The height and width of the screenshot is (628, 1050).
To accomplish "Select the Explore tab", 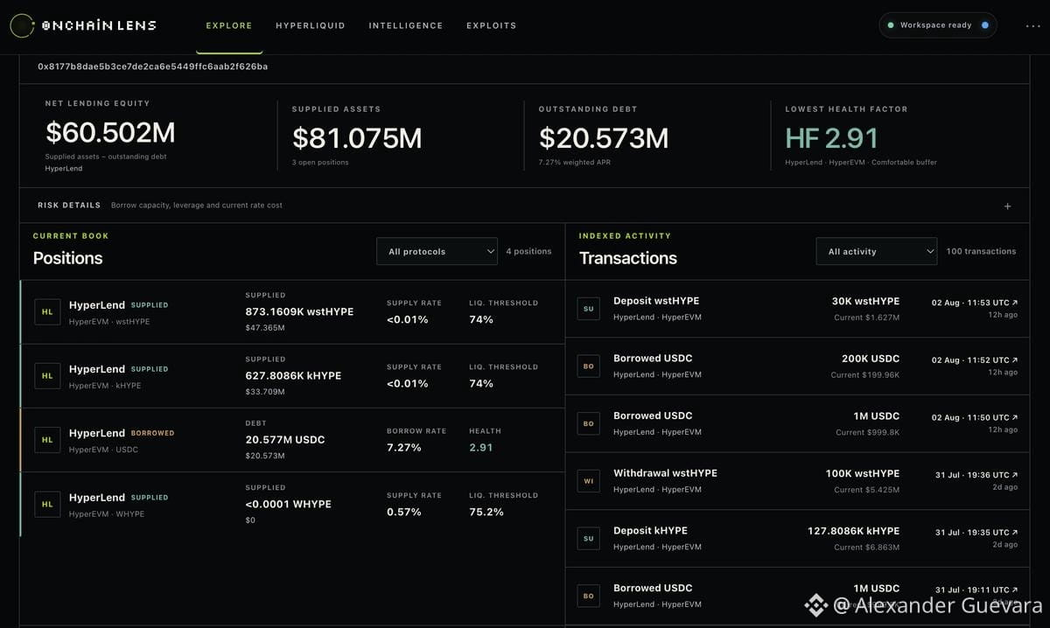I will click(229, 26).
